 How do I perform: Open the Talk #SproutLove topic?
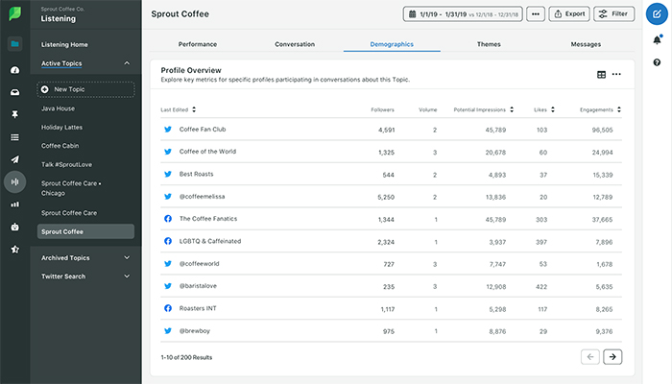coord(66,164)
